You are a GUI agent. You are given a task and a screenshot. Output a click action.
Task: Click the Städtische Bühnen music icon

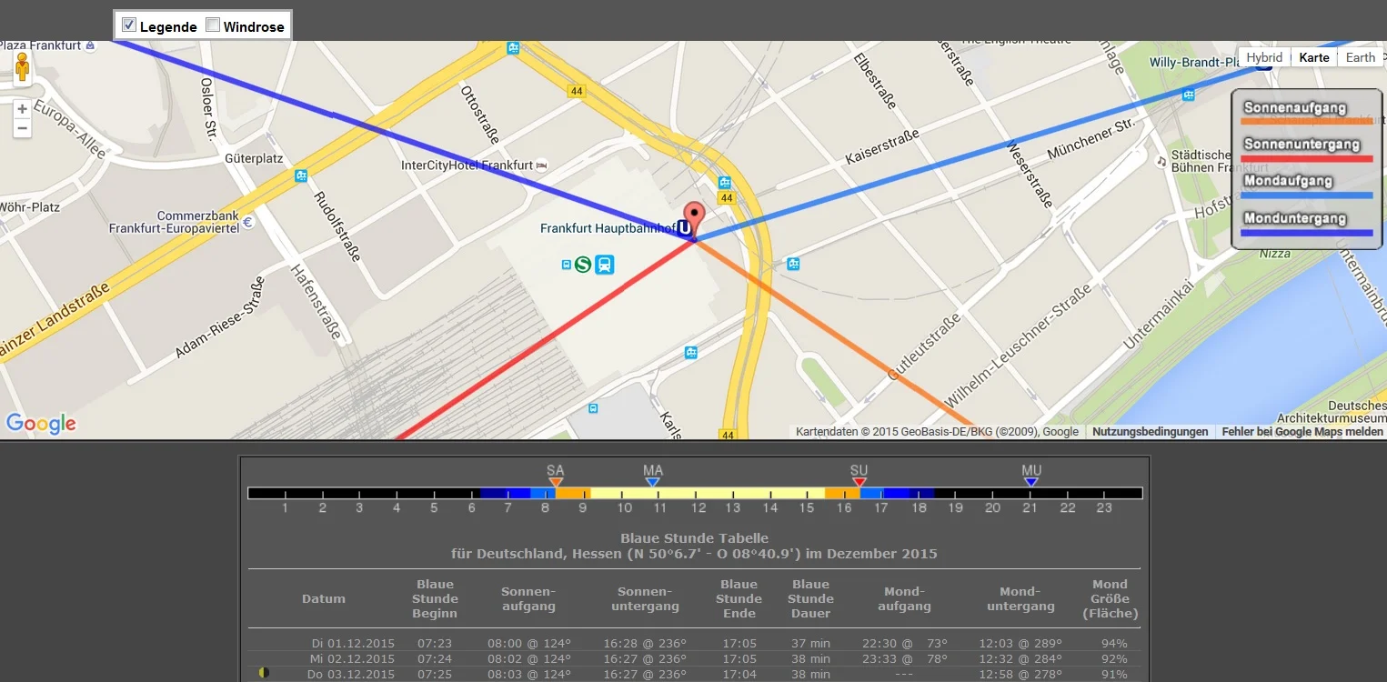(x=1161, y=161)
